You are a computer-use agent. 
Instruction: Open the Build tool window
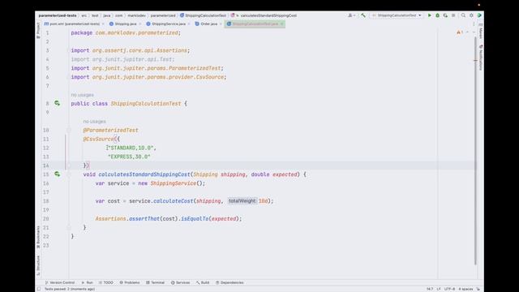click(x=203, y=282)
